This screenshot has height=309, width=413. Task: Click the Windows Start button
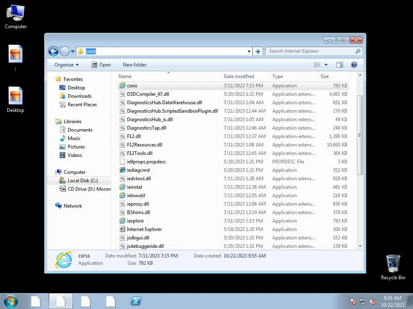pos(11,301)
